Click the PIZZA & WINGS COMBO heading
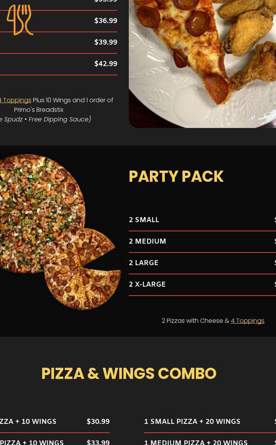276x445 pixels. pyautogui.click(x=129, y=374)
